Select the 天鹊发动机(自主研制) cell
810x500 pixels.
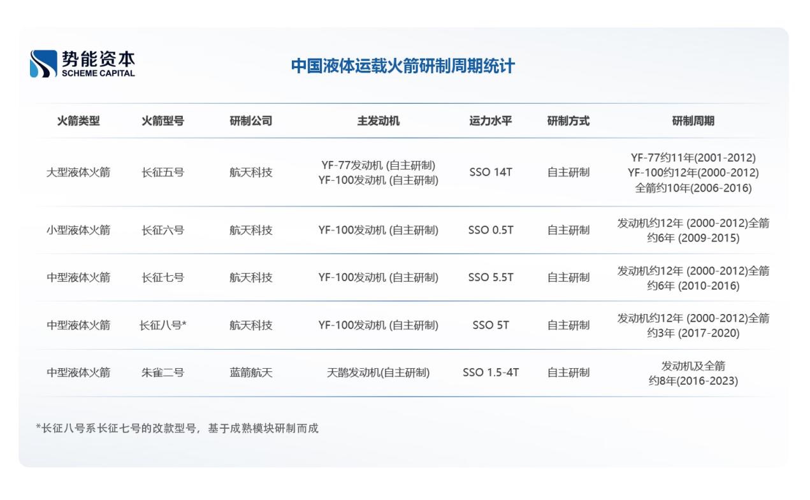(379, 373)
